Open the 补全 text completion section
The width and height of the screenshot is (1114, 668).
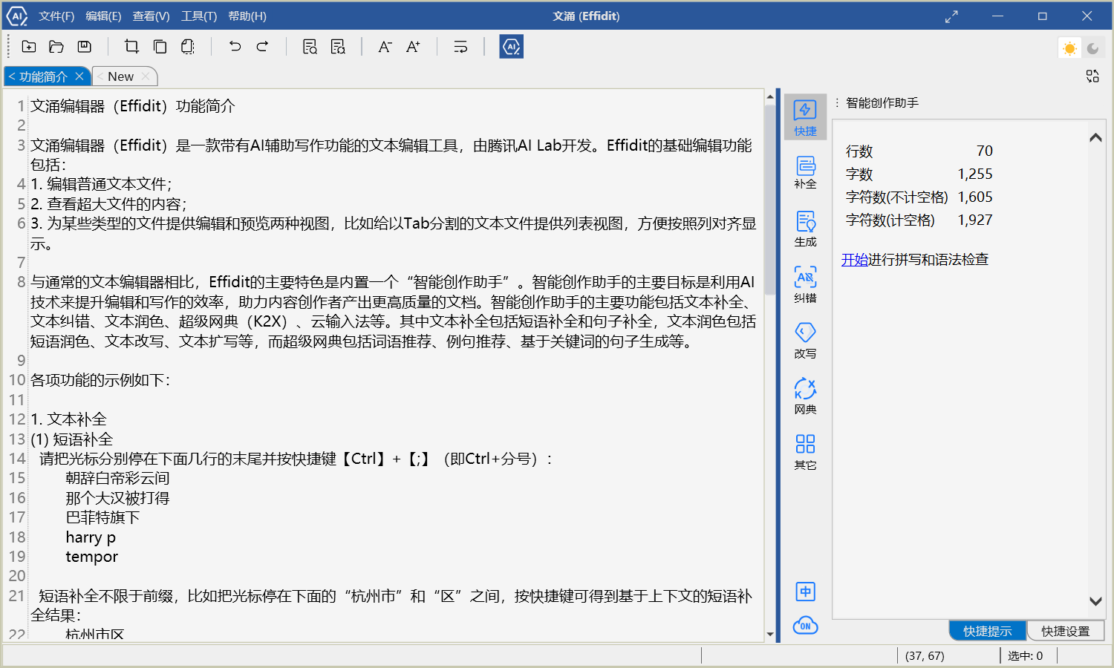[805, 172]
